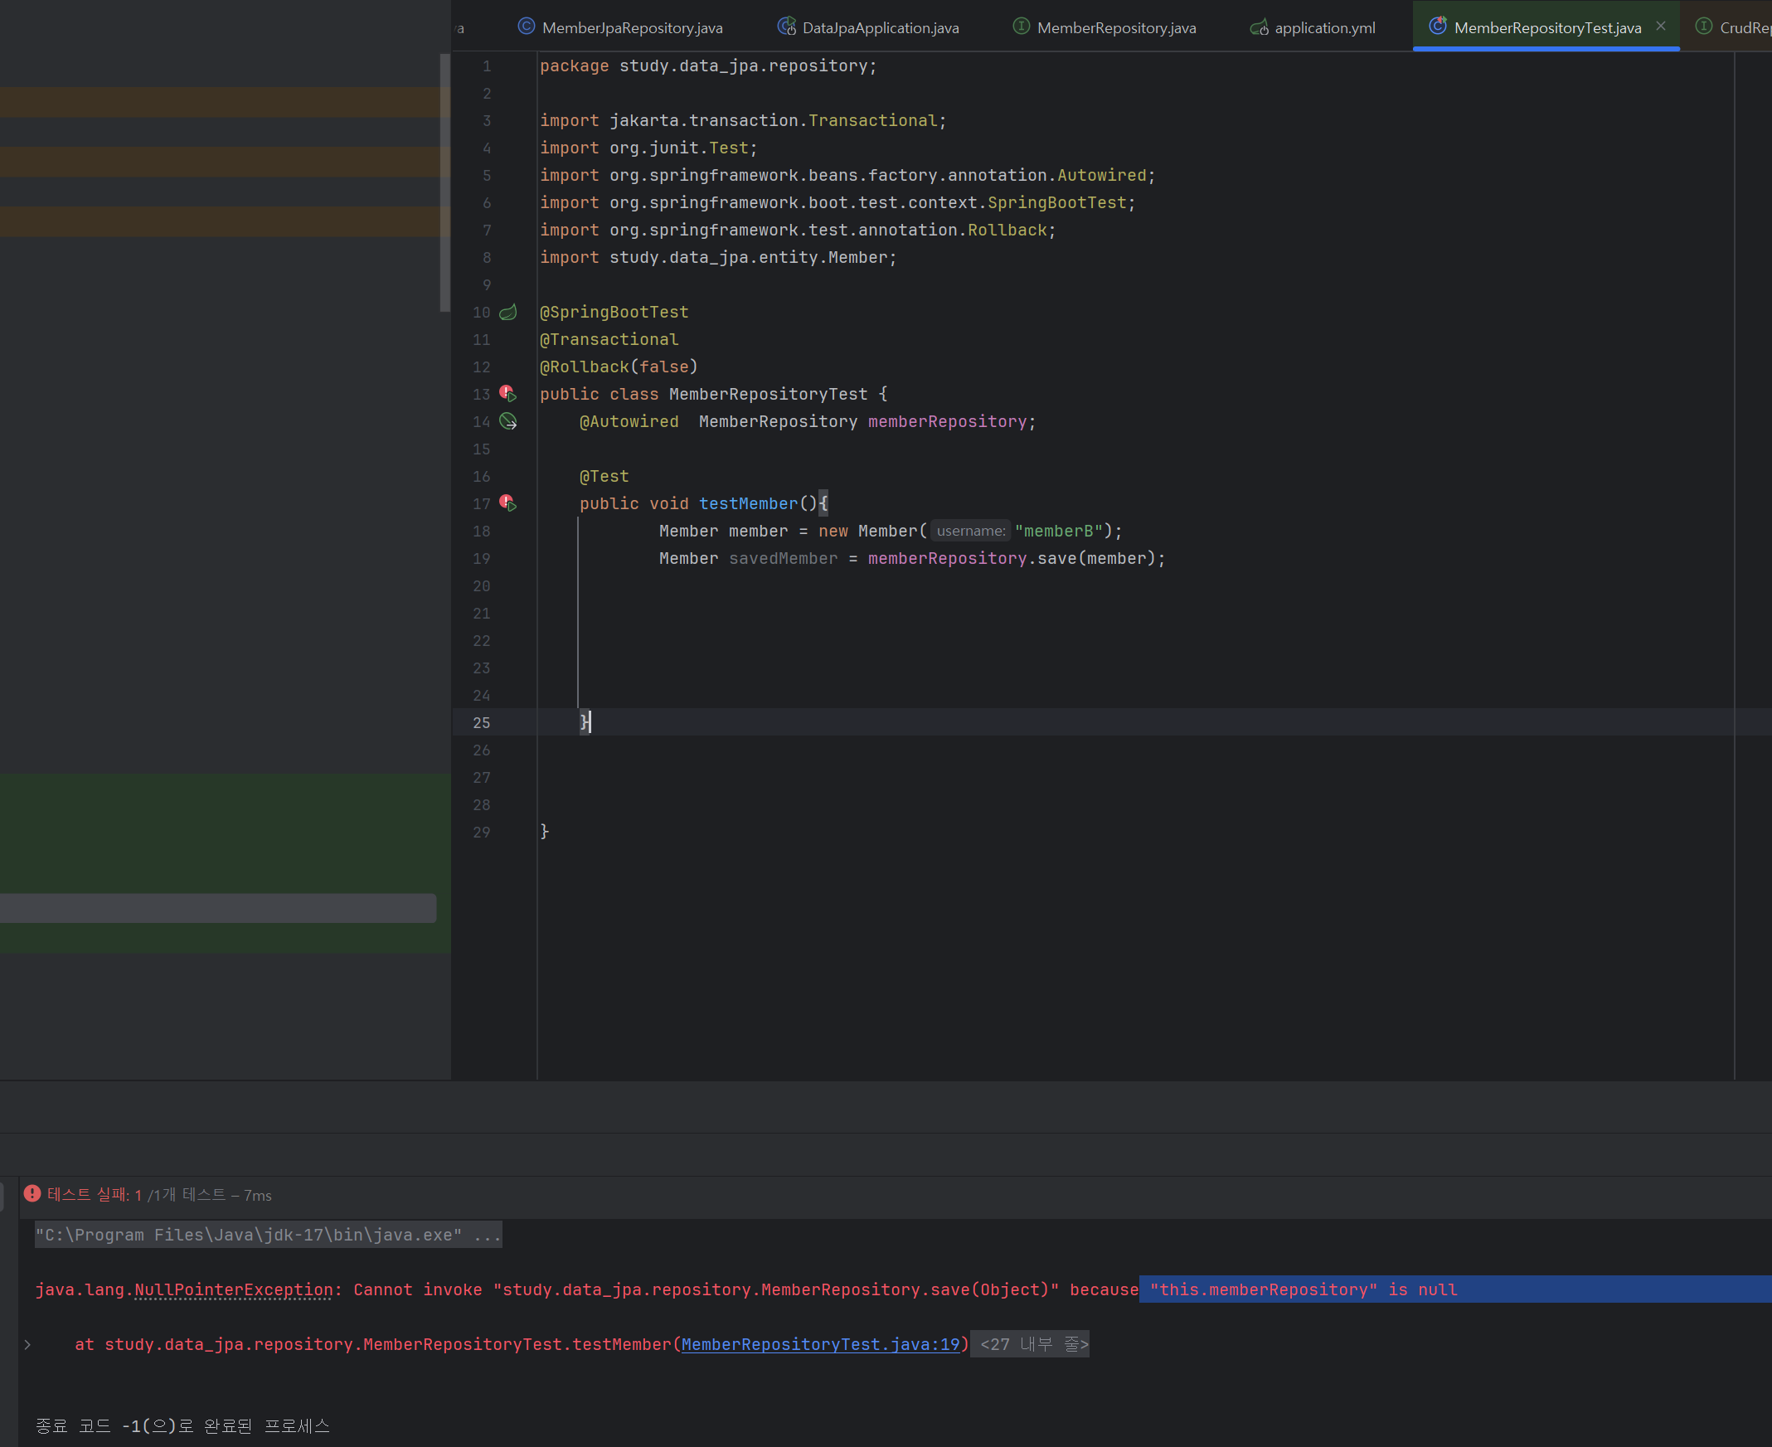Viewport: 1772px width, 1447px height.
Task: Switch to application.yml tab
Action: click(x=1313, y=27)
